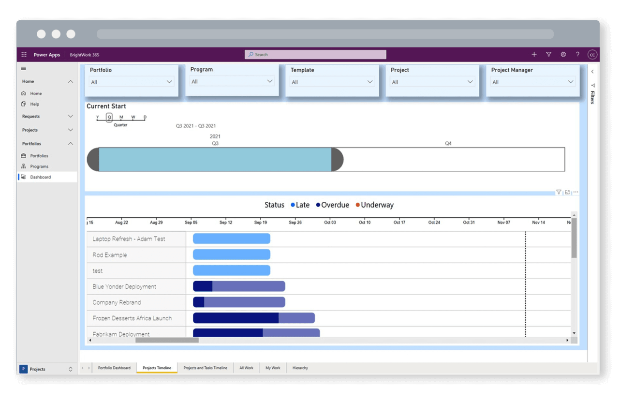Switch to the Portfolio Dashboard tab

pos(114,368)
